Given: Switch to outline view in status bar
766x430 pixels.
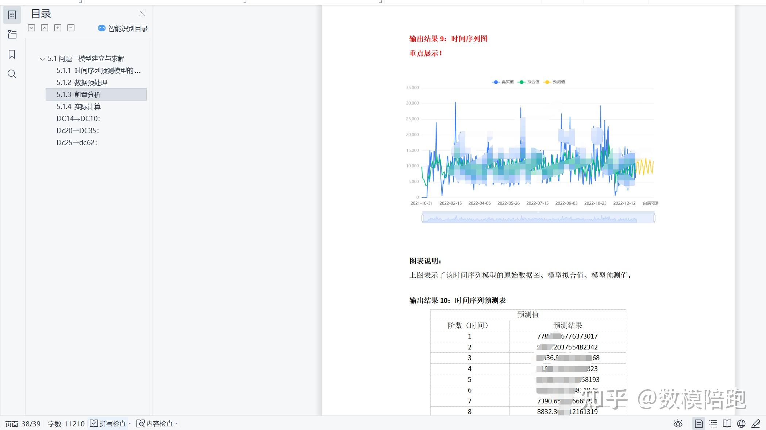Looking at the screenshot, I should click(x=713, y=423).
